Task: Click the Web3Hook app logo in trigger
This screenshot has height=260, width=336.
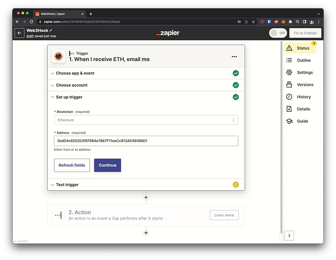Action: (58, 56)
